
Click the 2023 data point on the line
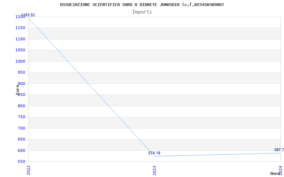(154, 156)
